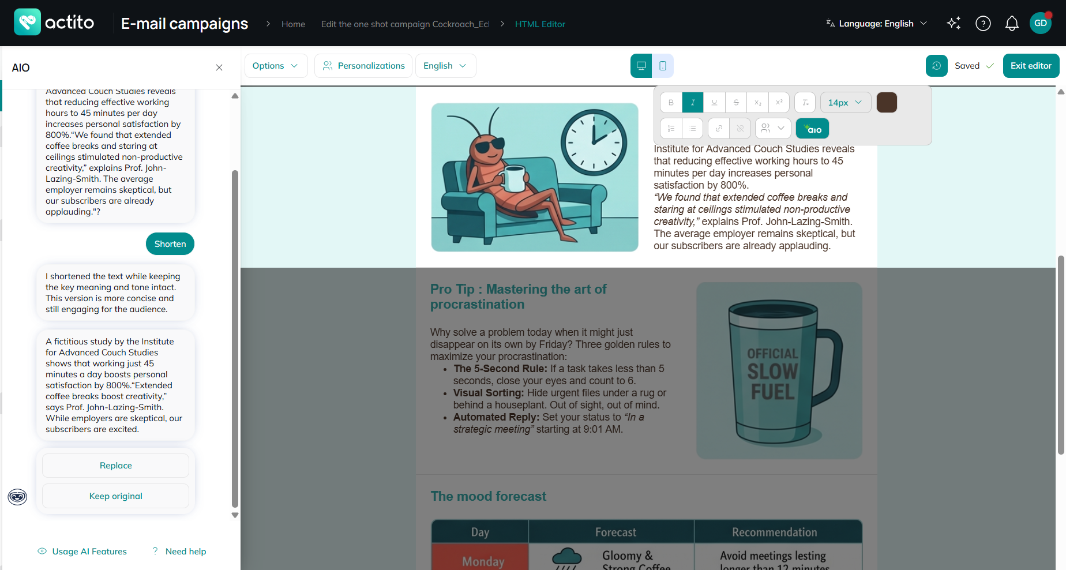Open the AI sparkle icon in the header
The image size is (1066, 570).
(954, 23)
